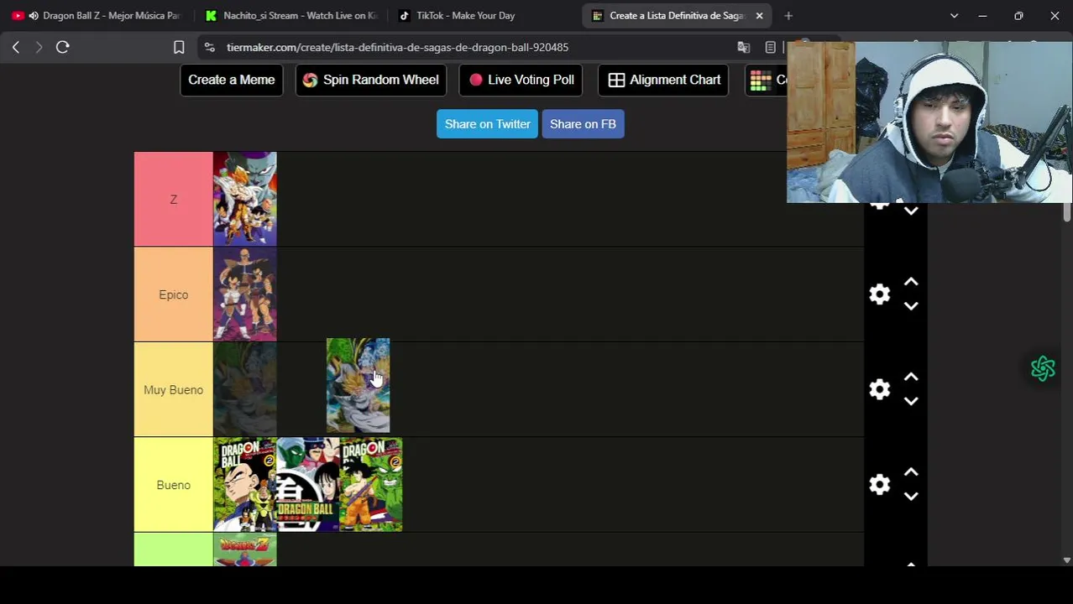
Task: Click the translate page icon in the address bar
Action: 743,48
